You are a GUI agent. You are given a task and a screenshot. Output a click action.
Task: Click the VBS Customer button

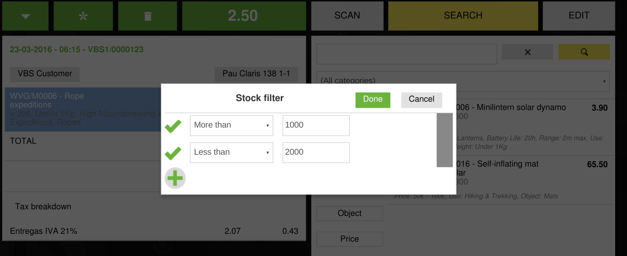tap(45, 74)
